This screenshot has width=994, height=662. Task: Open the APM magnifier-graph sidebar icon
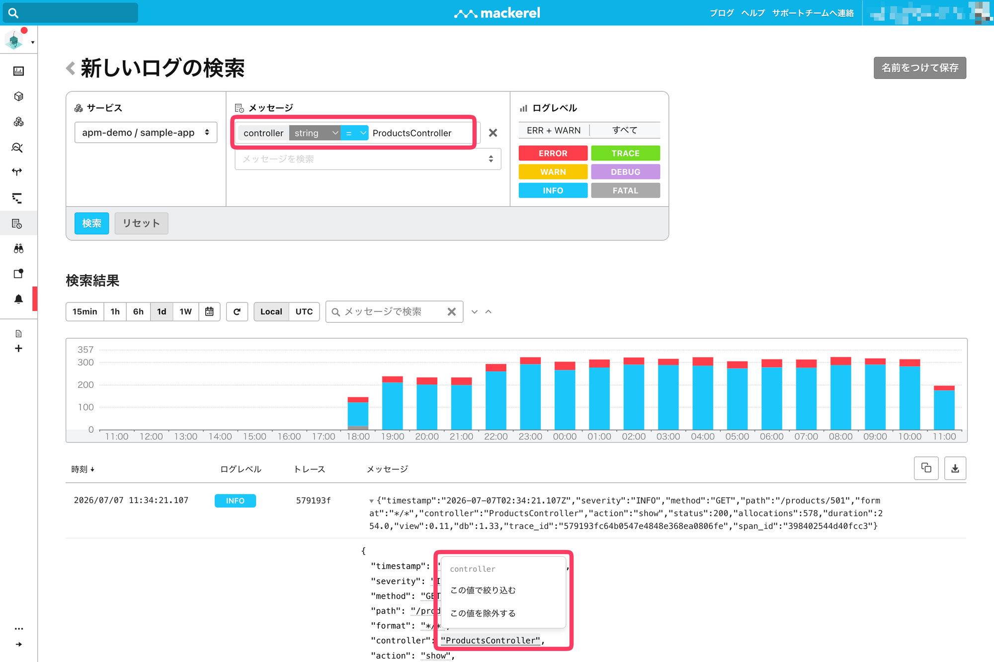pos(17,147)
